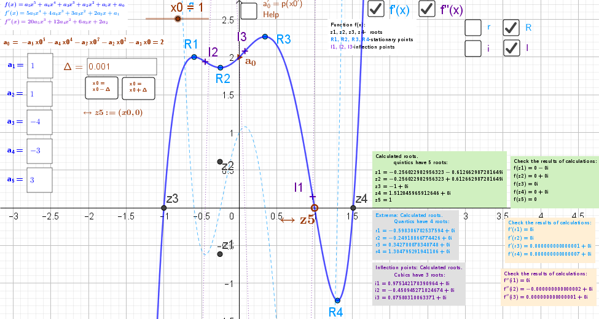The height and width of the screenshot is (319, 599).
Task: Click the f'(x) derivative formula text
Action: tap(61, 14)
